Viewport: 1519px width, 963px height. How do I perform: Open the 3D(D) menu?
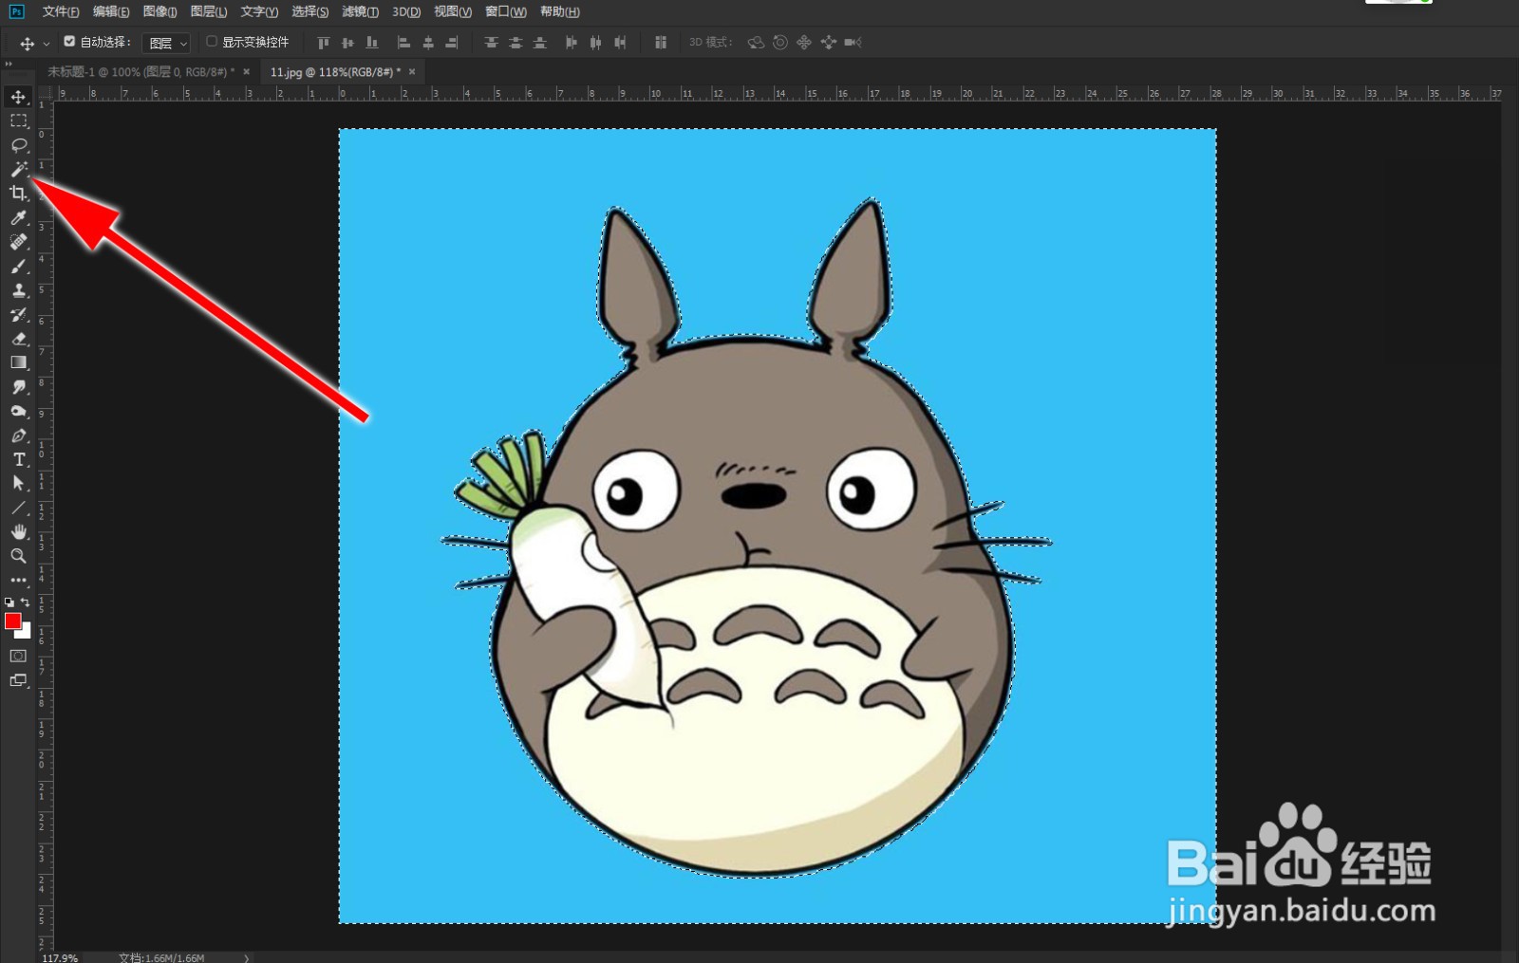tap(406, 11)
